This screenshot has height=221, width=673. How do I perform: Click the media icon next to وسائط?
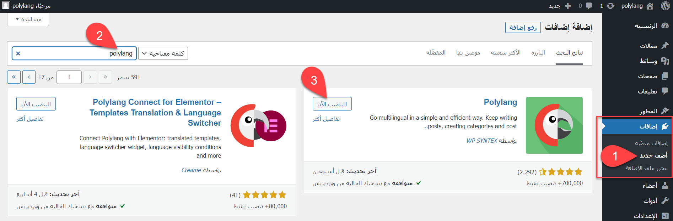[x=665, y=61]
